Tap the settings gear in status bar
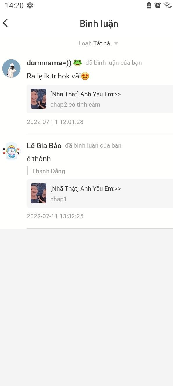 [30, 6]
